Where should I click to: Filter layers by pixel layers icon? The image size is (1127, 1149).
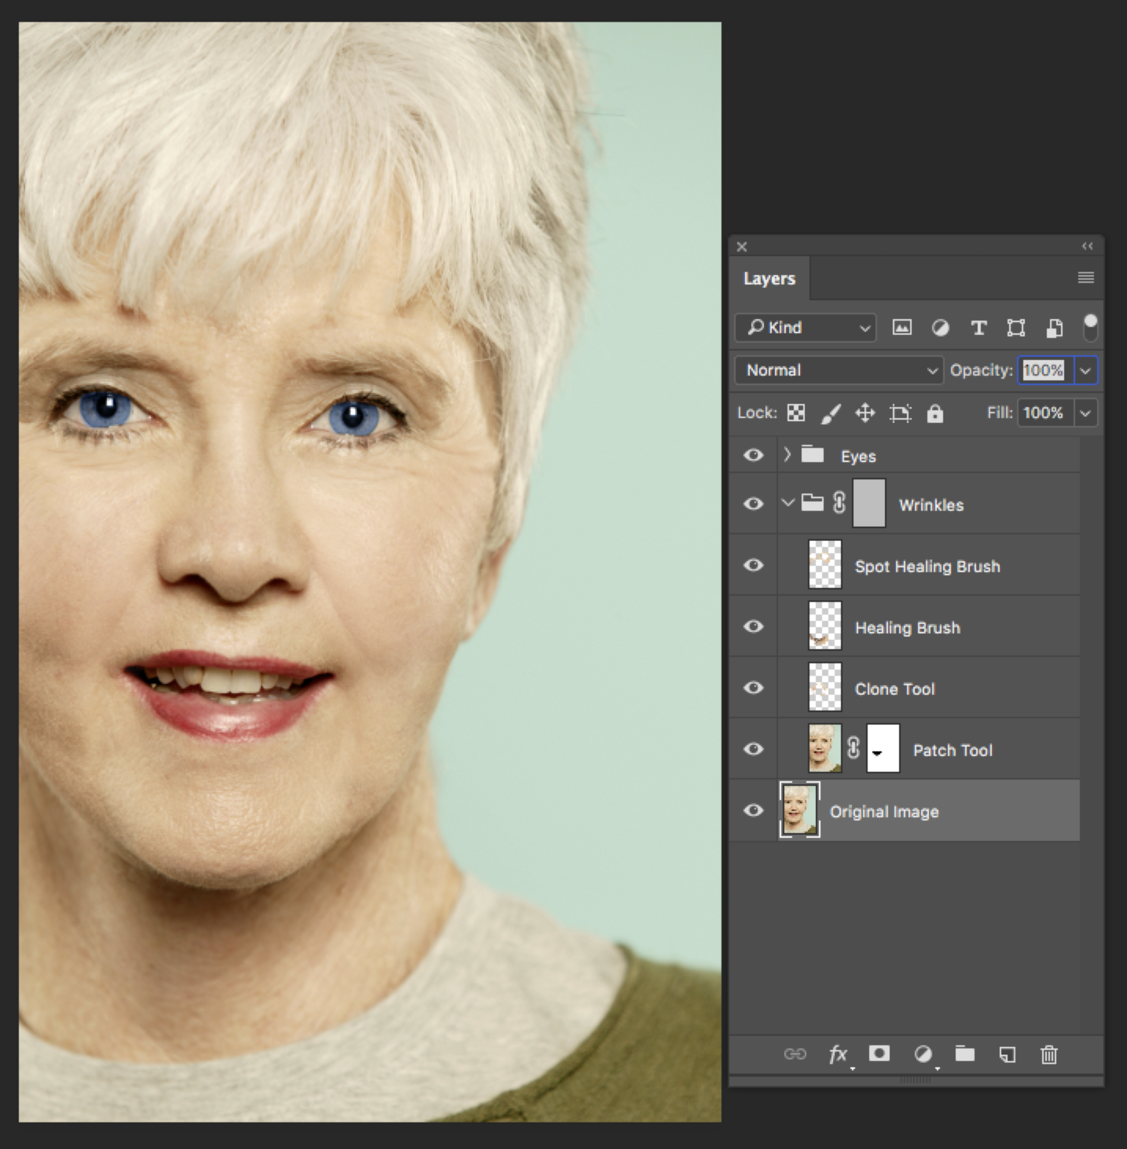(x=902, y=327)
